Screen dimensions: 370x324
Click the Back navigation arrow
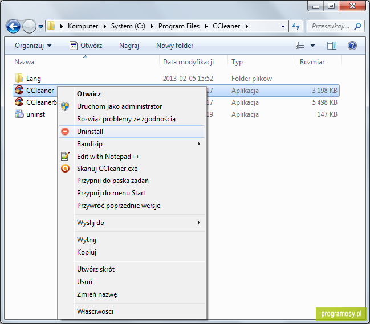pos(13,26)
